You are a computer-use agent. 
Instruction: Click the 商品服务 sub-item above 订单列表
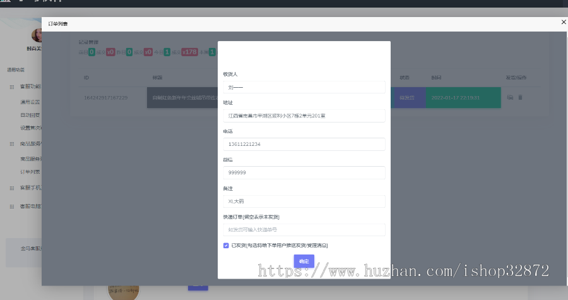pos(31,159)
